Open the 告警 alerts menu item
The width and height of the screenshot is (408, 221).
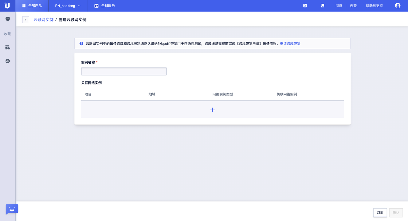coord(353,5)
